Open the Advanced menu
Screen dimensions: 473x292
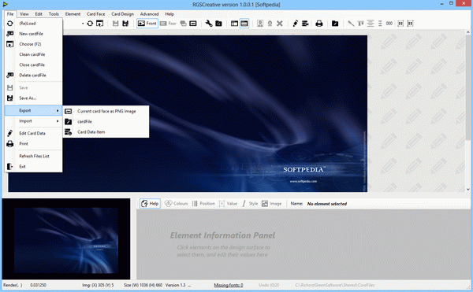click(149, 14)
